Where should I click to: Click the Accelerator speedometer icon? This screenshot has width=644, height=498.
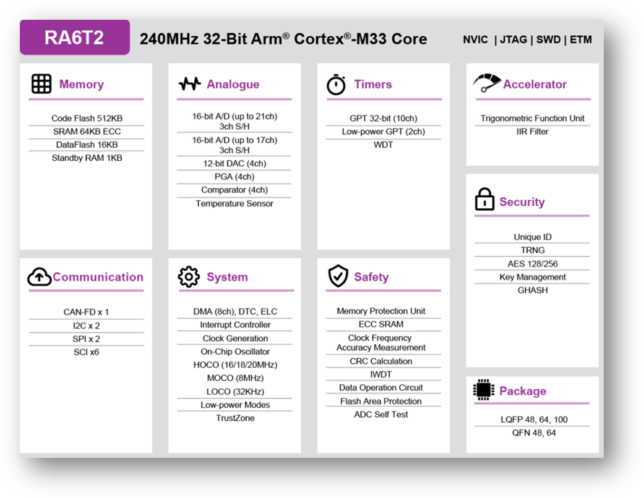(487, 83)
